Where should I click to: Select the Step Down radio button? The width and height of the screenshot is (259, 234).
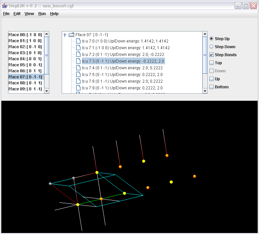(211, 47)
